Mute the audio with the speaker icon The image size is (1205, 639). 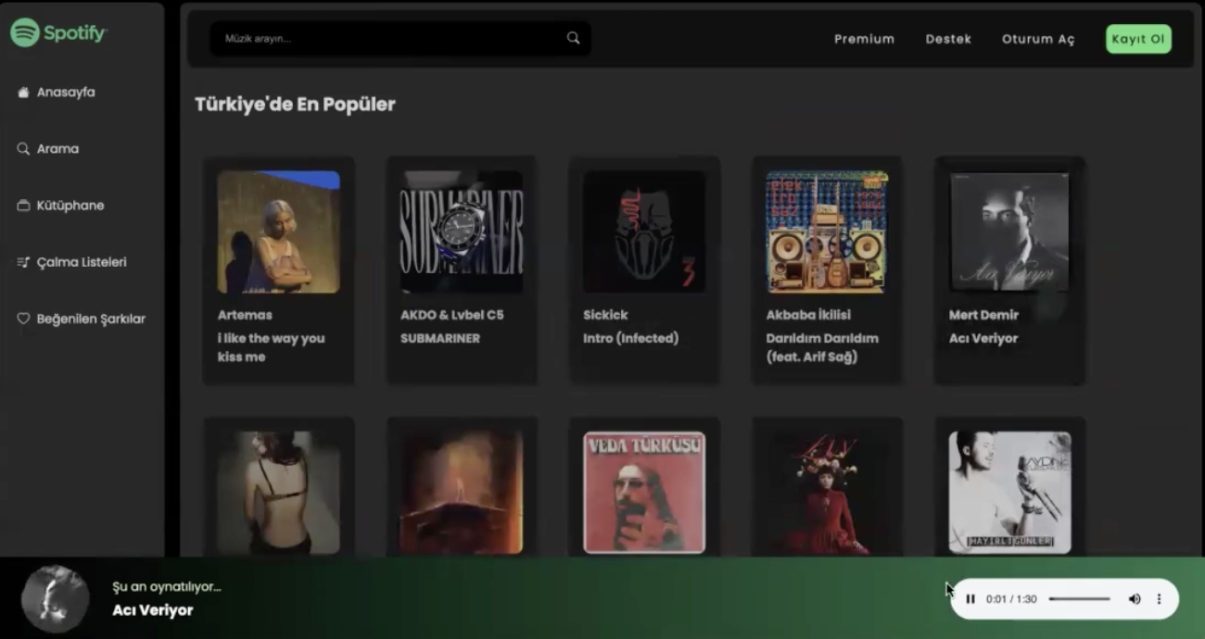point(1134,599)
